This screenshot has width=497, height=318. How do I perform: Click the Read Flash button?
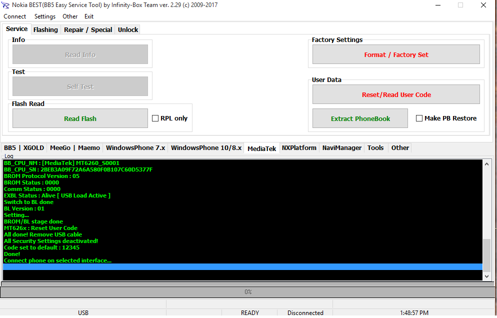click(x=80, y=118)
